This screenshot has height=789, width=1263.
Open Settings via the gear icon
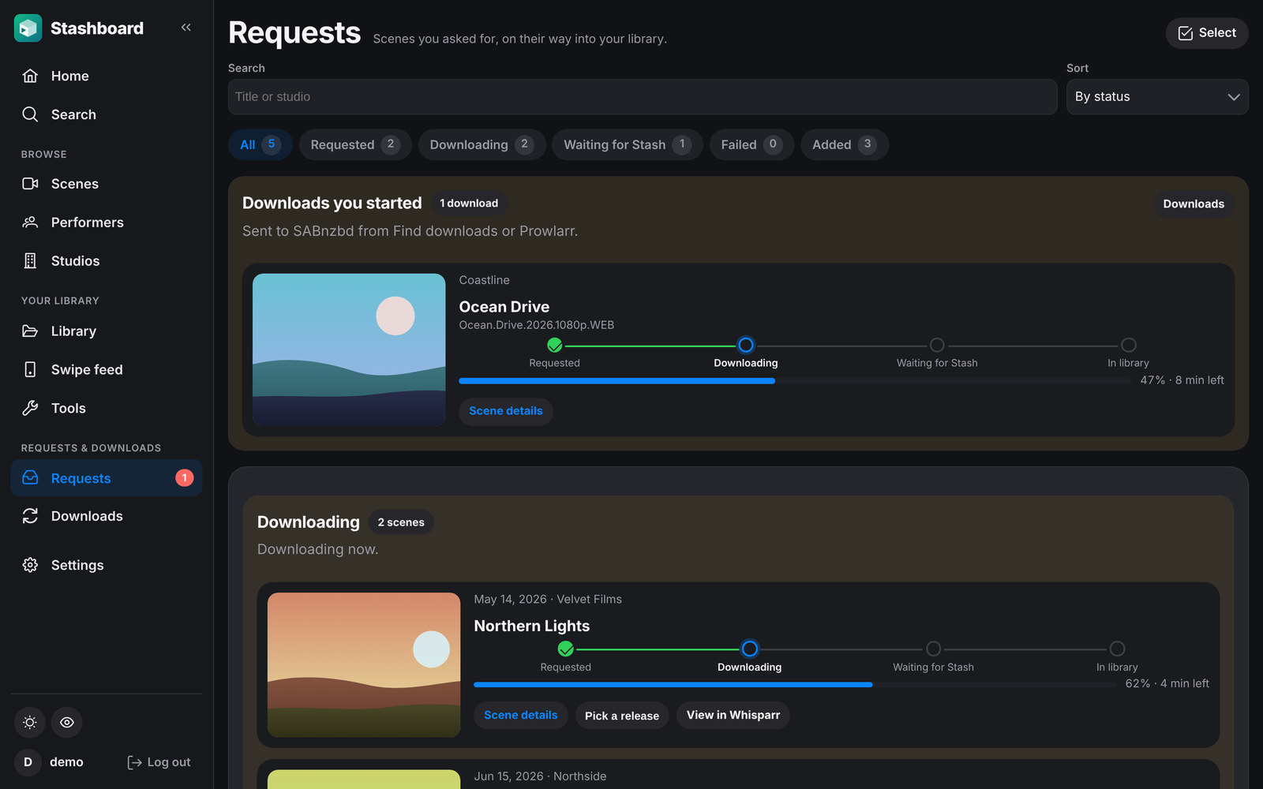pos(30,565)
